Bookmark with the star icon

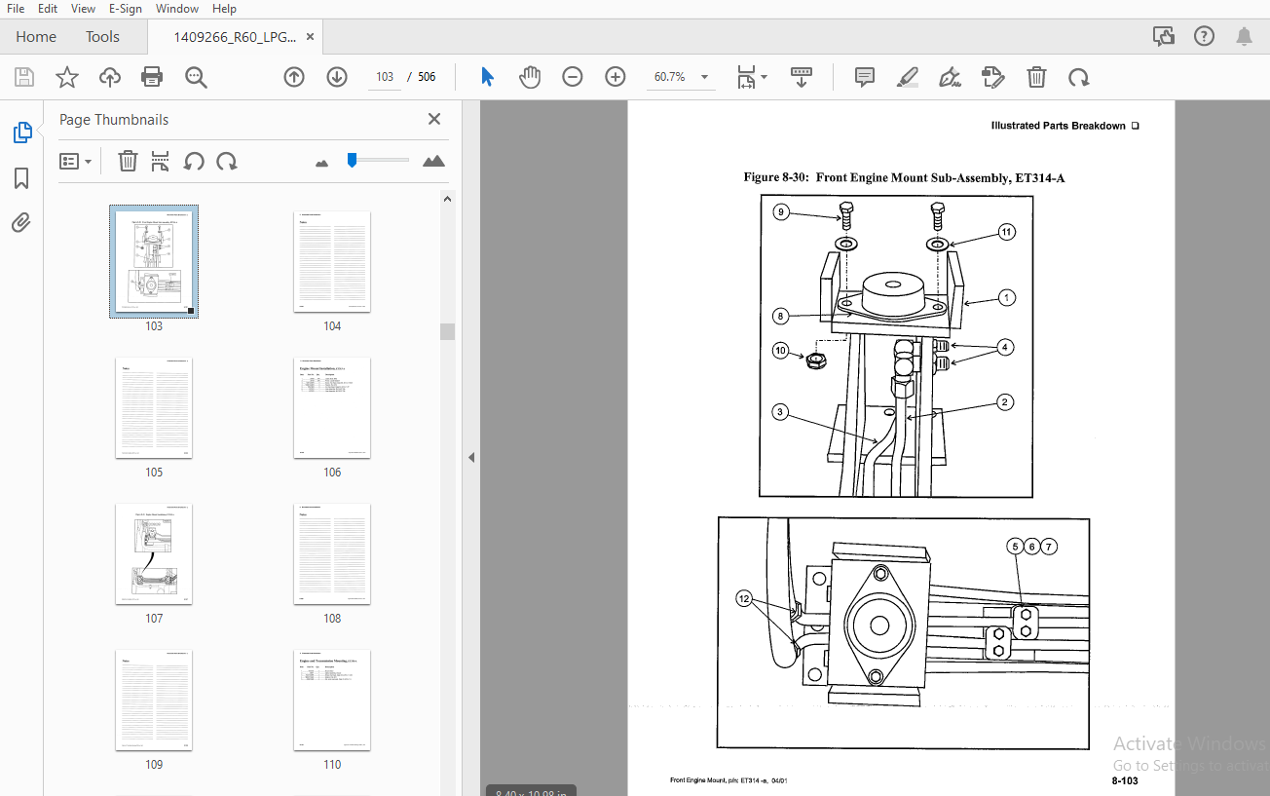[67, 77]
